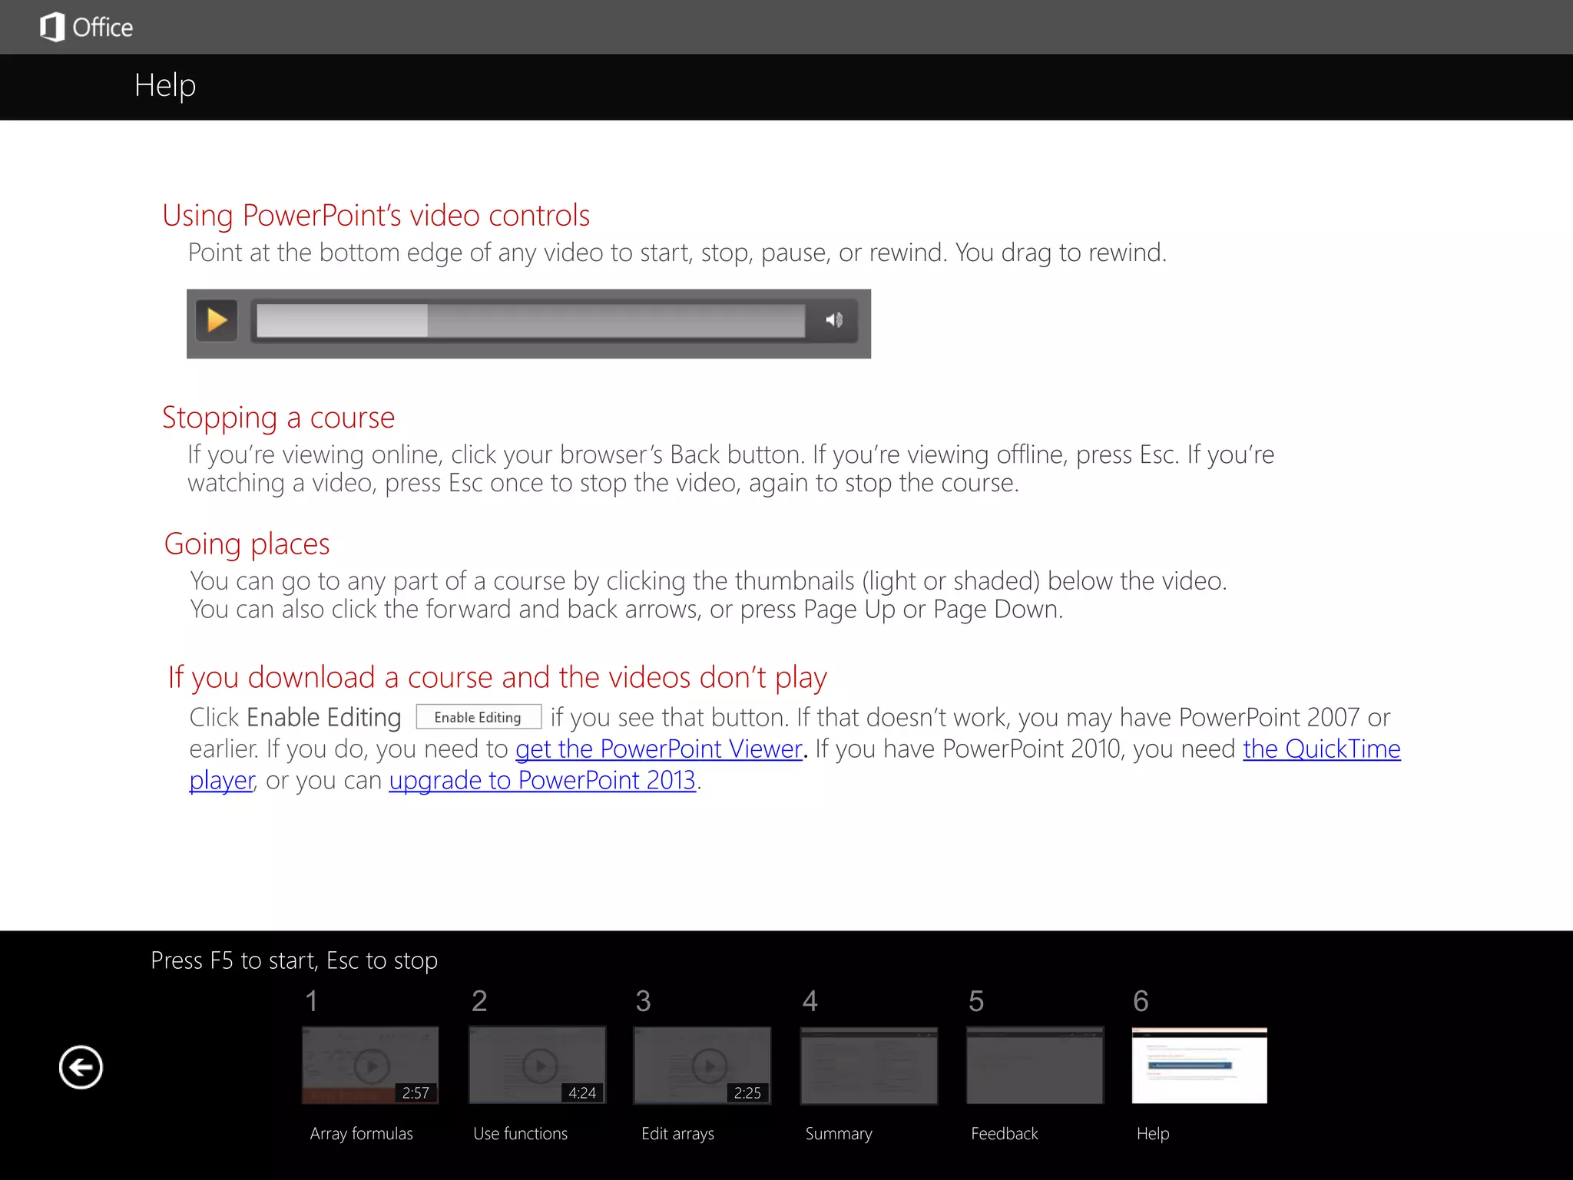Click the Summary label
This screenshot has height=1180, width=1573.
click(x=839, y=1134)
